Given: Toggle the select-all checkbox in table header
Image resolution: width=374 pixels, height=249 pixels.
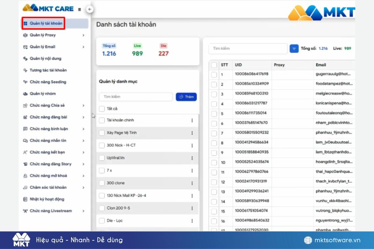Looking at the screenshot, I should [214, 65].
